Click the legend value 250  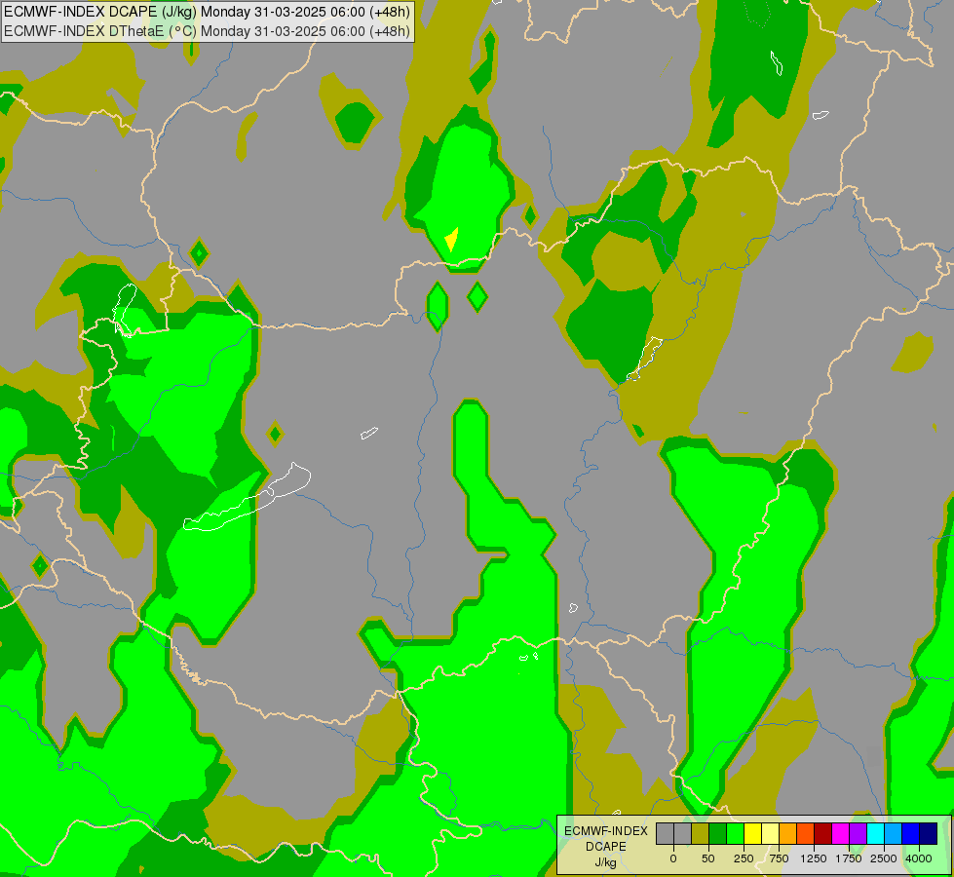pos(744,858)
